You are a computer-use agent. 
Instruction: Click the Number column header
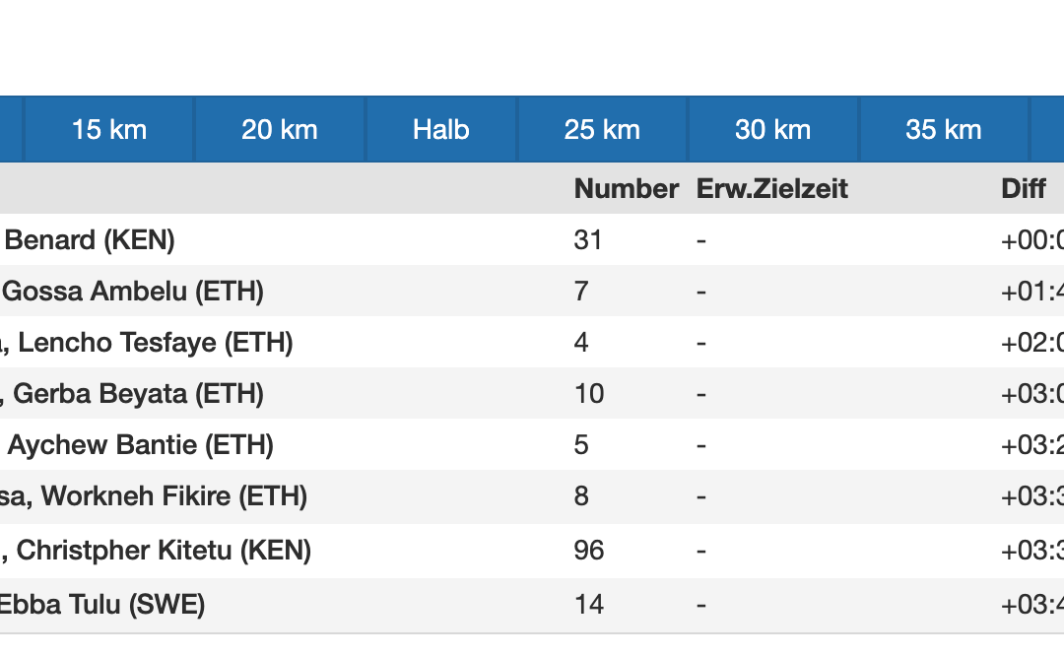[x=627, y=188]
